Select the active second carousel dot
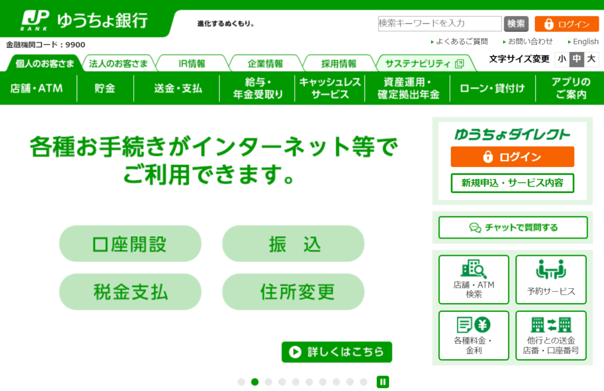Viewport: 604px width, 391px height. (255, 382)
